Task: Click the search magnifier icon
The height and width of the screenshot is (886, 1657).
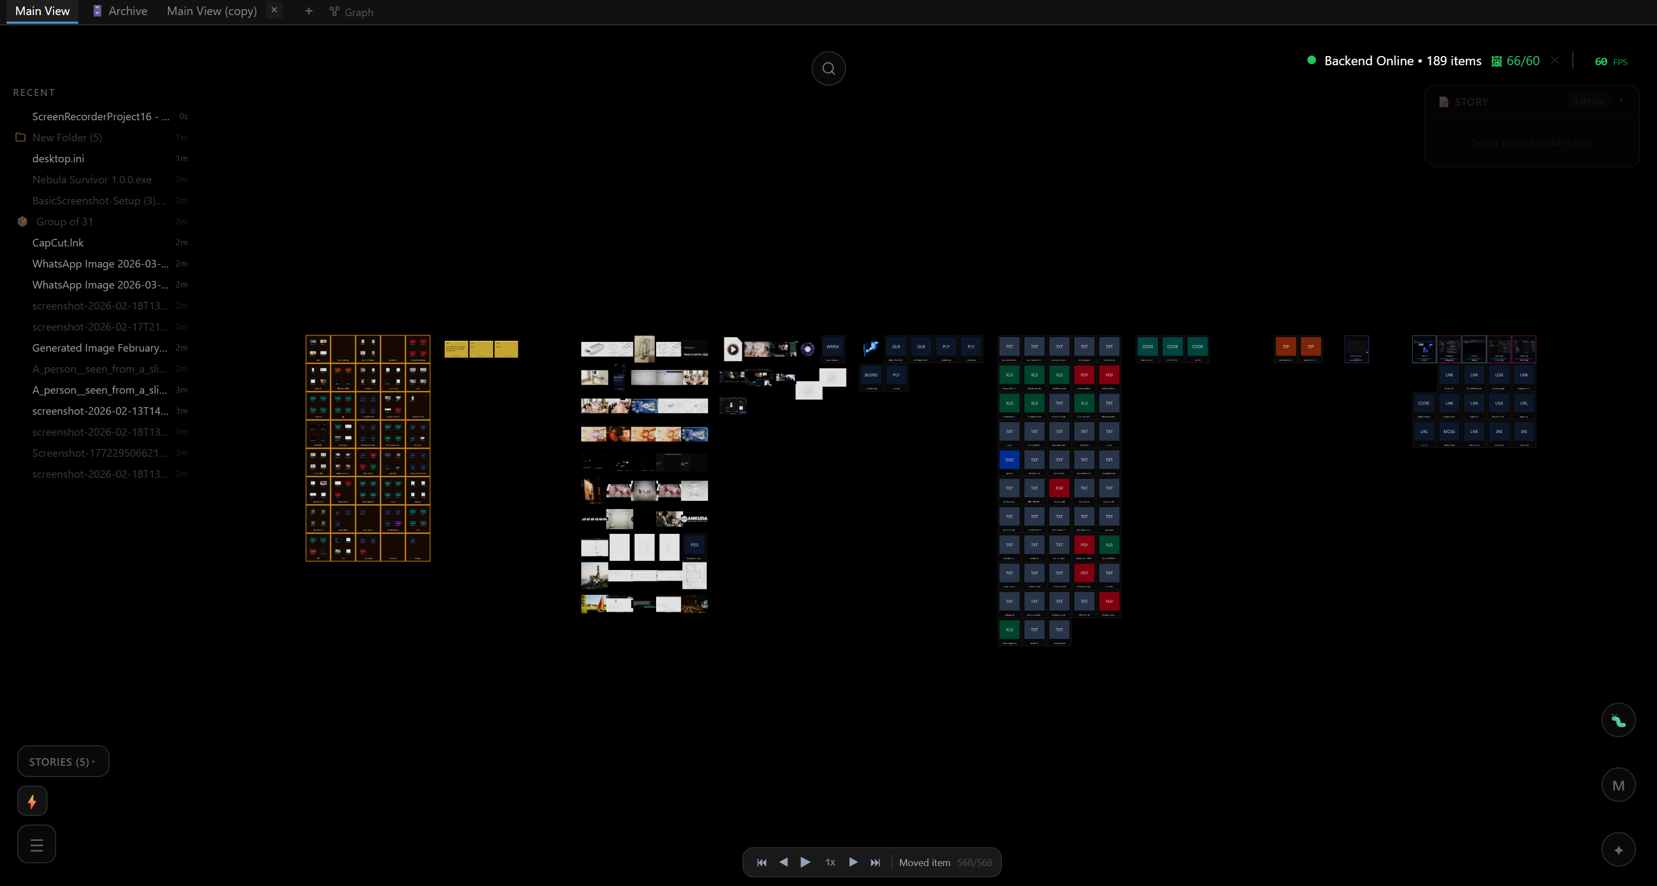Action: coord(828,68)
